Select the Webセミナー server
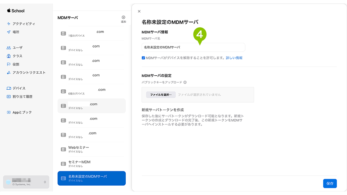Screen dimensions: 347x195 pyautogui.click(x=92, y=149)
